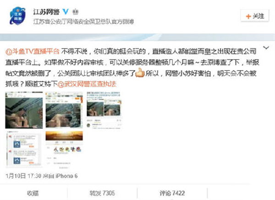Open the 江苏网警 profile avatar
275x200 pixels.
17,16
